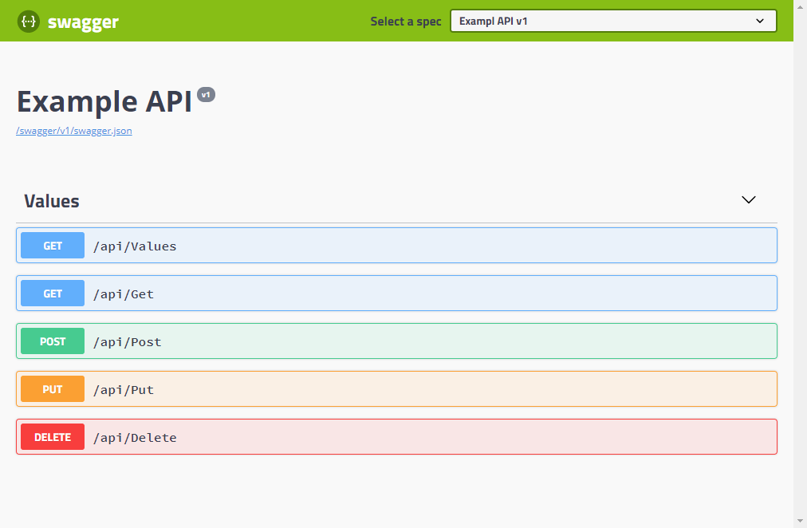Click the PUT badge on /api/Put
The width and height of the screenshot is (807, 528).
(52, 388)
